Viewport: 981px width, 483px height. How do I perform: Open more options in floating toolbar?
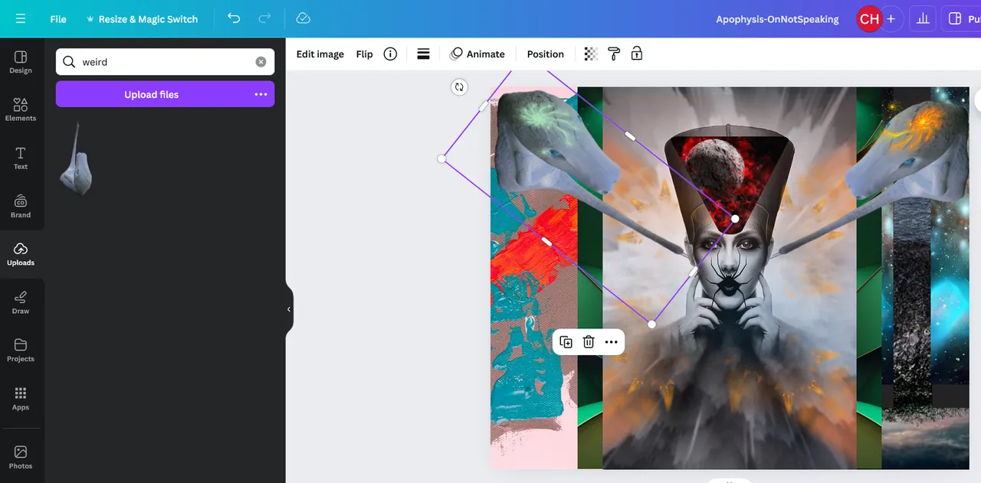pyautogui.click(x=611, y=342)
